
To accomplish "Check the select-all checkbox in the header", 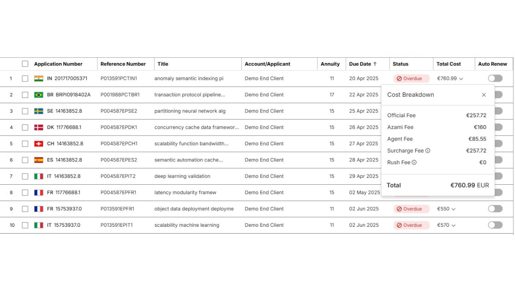I will 25,63.
